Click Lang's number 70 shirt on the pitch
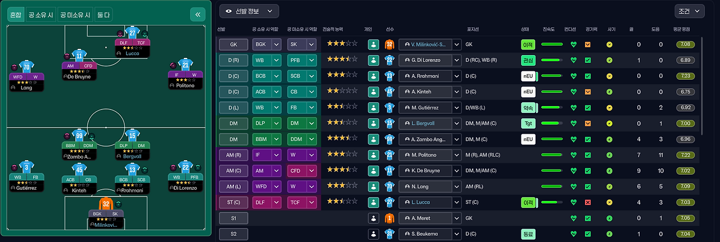720x242 pixels. pyautogui.click(x=26, y=66)
